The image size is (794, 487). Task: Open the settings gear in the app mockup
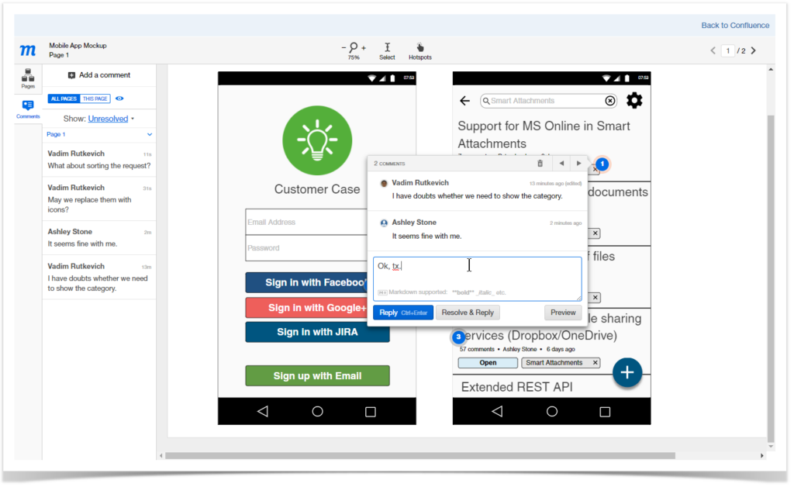coord(634,100)
